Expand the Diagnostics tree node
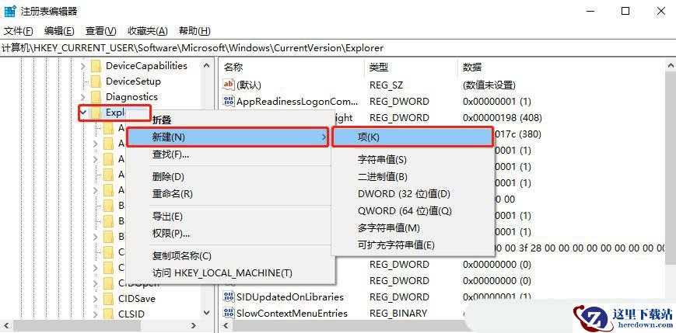 (83, 97)
